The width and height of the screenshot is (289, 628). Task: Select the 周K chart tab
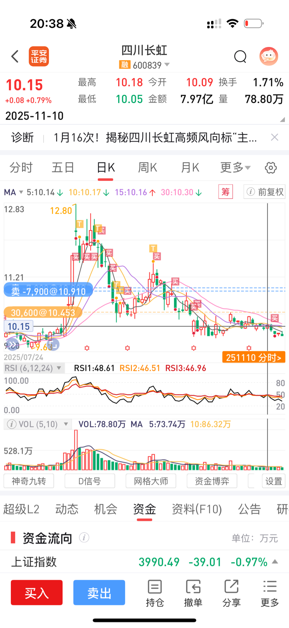[148, 167]
